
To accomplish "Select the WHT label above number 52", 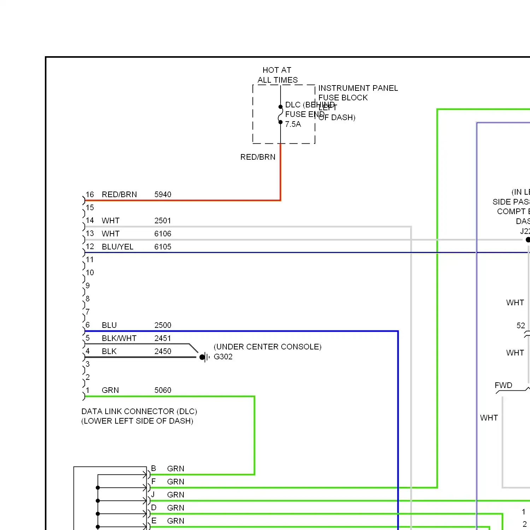I will tap(515, 303).
